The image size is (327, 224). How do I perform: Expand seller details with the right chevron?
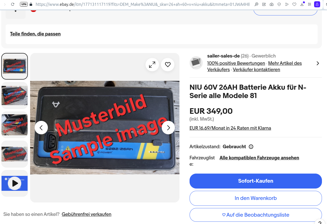318,63
